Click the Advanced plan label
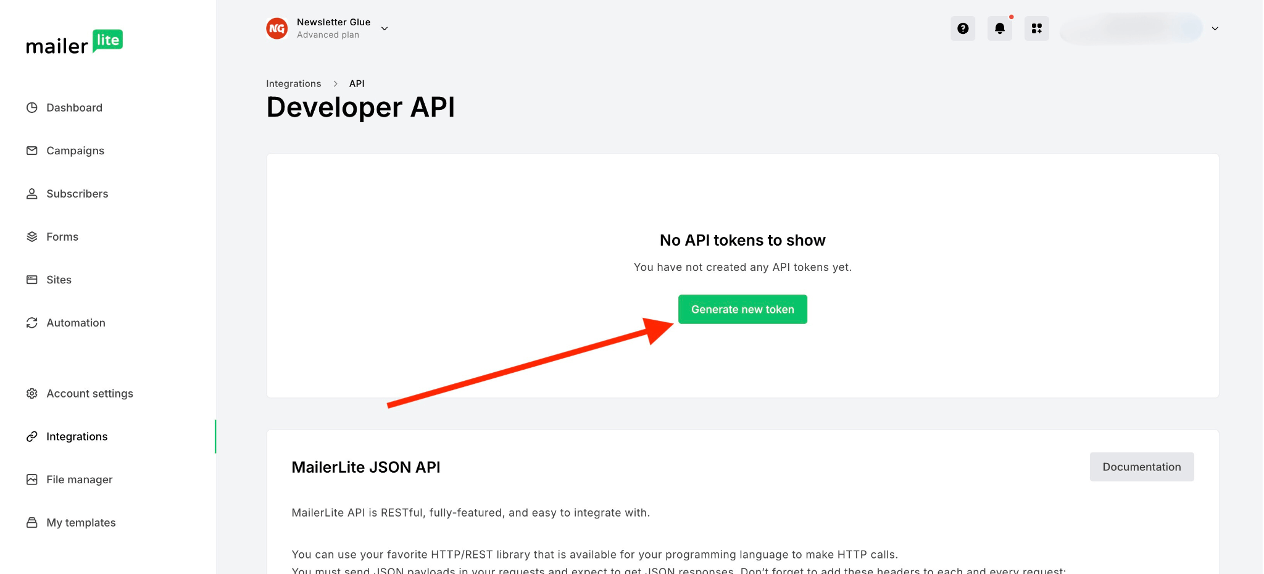1264x574 pixels. pyautogui.click(x=328, y=35)
